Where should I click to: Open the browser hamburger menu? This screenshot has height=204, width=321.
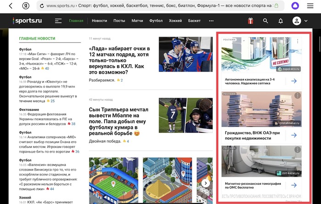pyautogui.click(x=310, y=6)
